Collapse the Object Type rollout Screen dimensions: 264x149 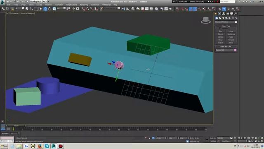point(226,26)
